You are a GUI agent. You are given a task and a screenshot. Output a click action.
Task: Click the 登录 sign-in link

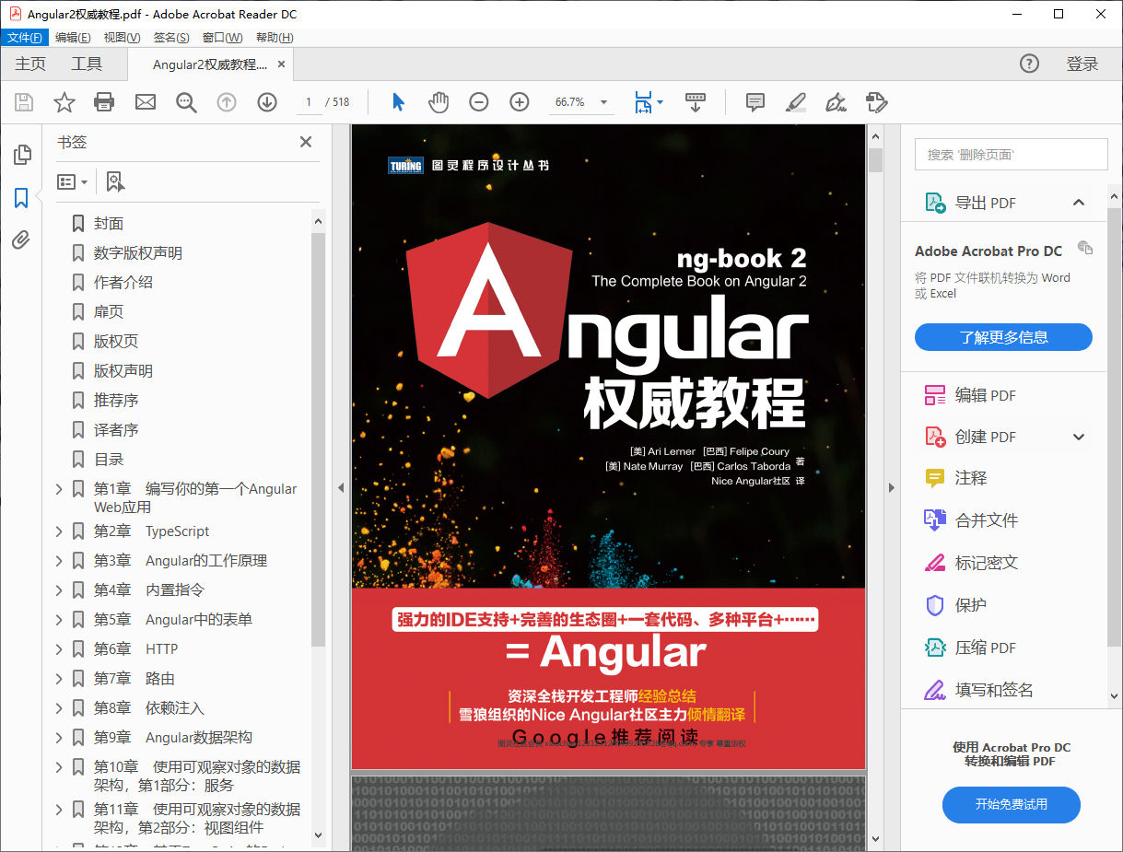click(x=1082, y=64)
